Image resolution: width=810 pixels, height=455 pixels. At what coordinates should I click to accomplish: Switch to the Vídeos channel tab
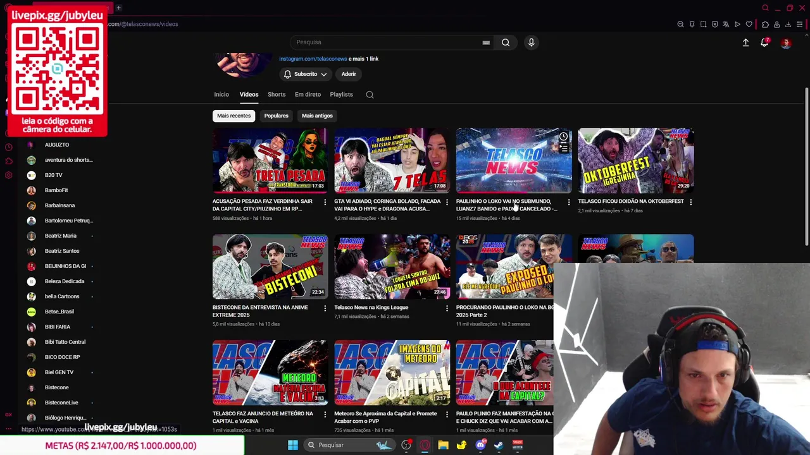249,94
